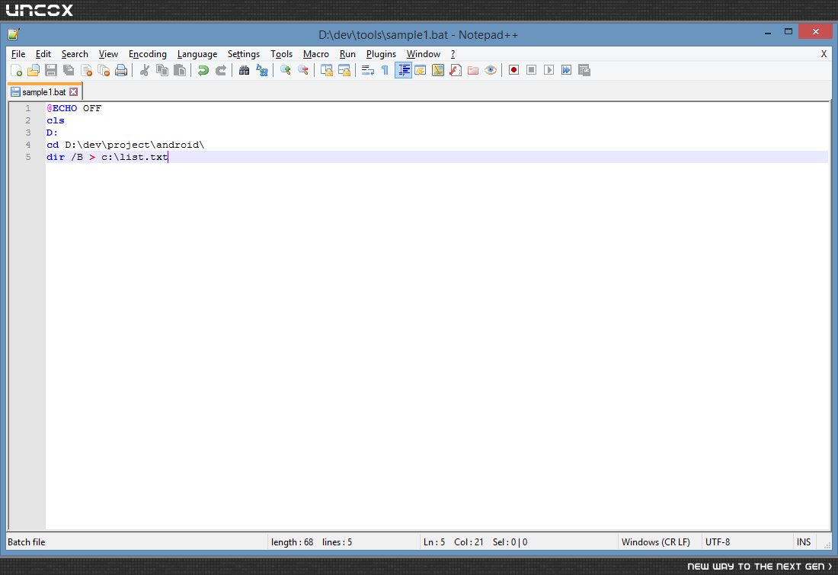Click 'length : 68' status bar entry

(293, 541)
